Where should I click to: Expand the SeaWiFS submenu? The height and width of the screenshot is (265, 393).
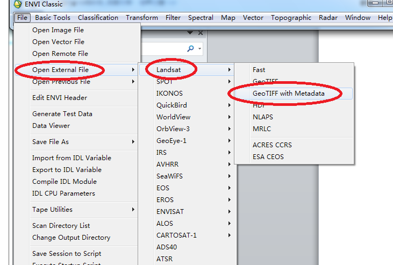click(x=187, y=176)
